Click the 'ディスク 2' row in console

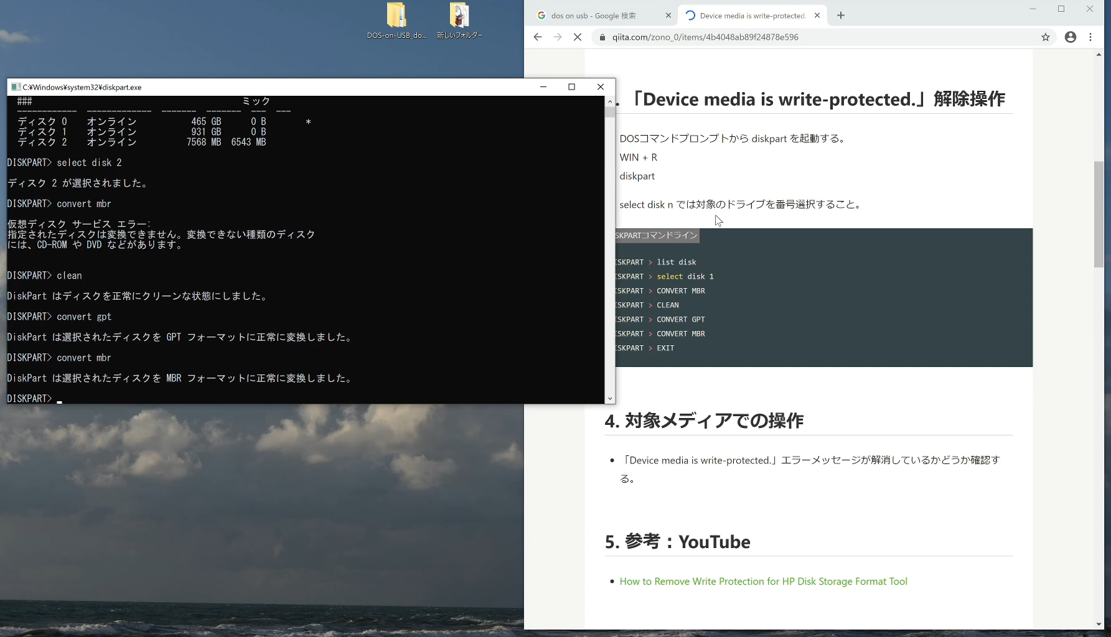point(142,142)
